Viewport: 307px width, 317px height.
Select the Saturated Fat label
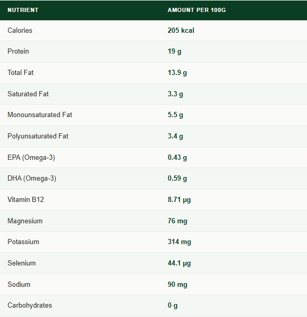coord(28,94)
